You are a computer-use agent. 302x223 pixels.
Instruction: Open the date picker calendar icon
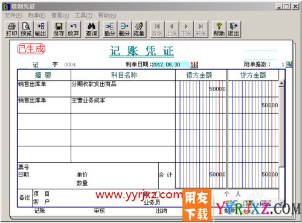click(194, 64)
